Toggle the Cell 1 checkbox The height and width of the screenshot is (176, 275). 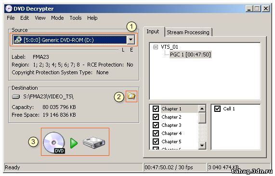point(218,108)
